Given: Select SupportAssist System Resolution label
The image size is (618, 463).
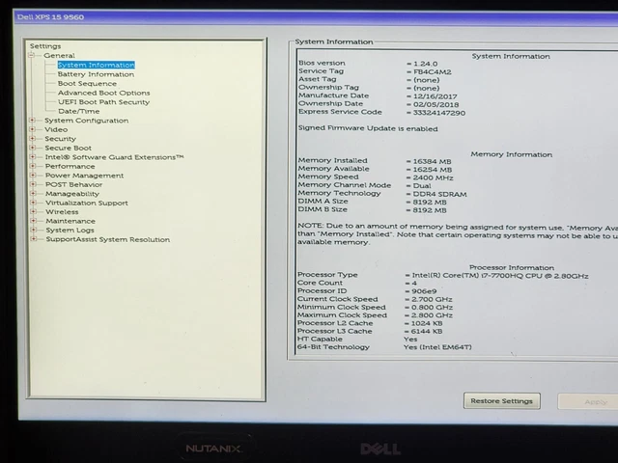Looking at the screenshot, I should (x=107, y=239).
